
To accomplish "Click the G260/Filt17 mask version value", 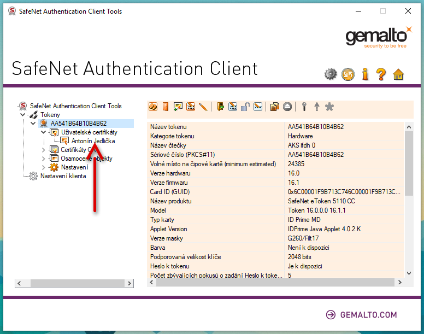I will click(x=303, y=238).
